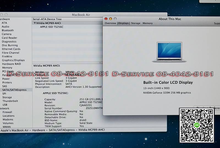This screenshot has width=220, height=148.
Task: Select APPLE SSD TS256C in device tree
Action: point(52,27)
